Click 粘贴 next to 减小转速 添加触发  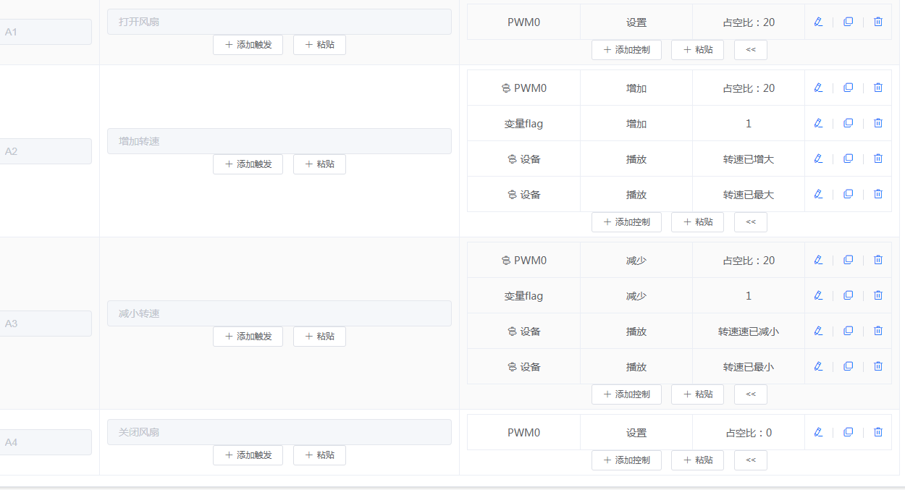(x=319, y=337)
